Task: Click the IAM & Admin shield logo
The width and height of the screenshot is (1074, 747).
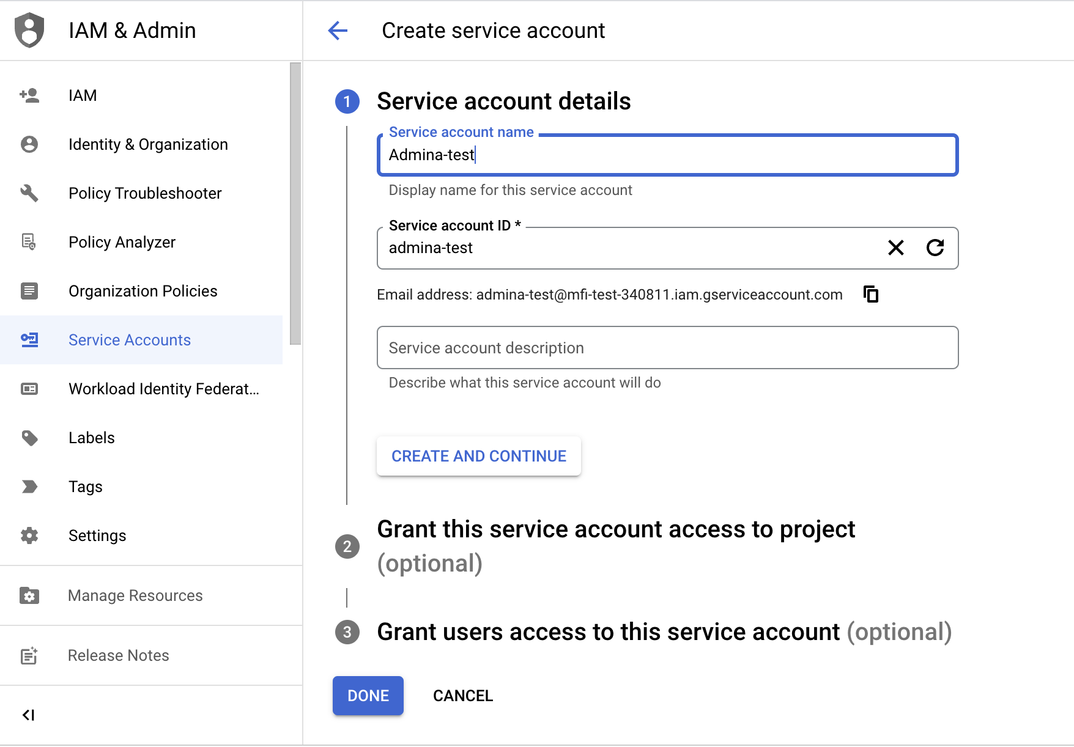Action: (x=29, y=30)
